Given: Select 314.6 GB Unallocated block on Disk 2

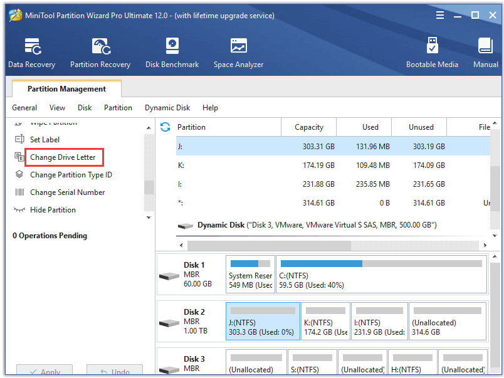Looking at the screenshot, I should tap(448, 321).
